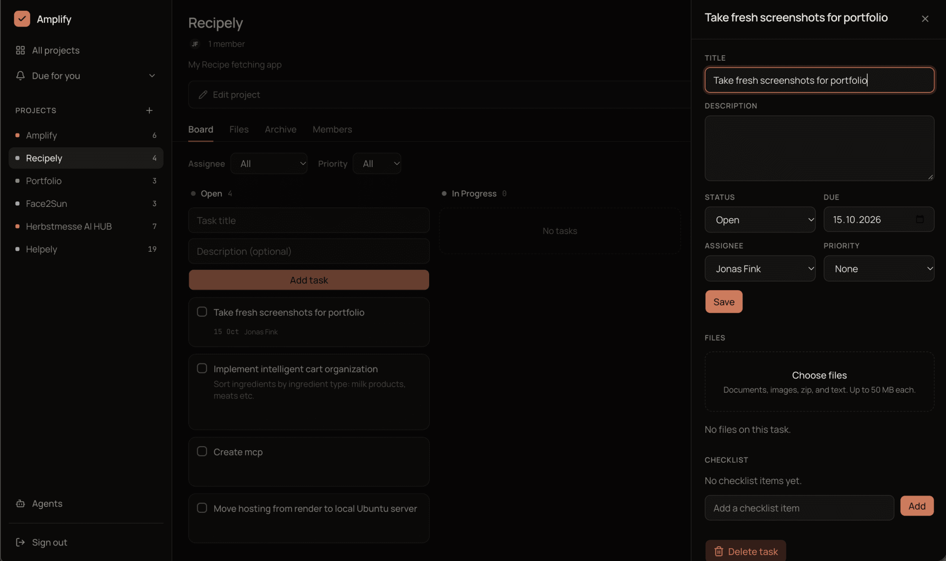
Task: Switch to the Archive tab
Action: (280, 129)
